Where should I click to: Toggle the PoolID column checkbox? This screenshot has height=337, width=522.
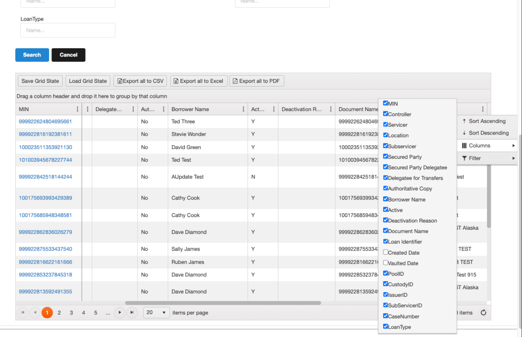tap(386, 273)
